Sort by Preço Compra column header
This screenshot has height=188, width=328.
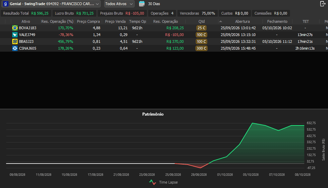[x=88, y=21]
